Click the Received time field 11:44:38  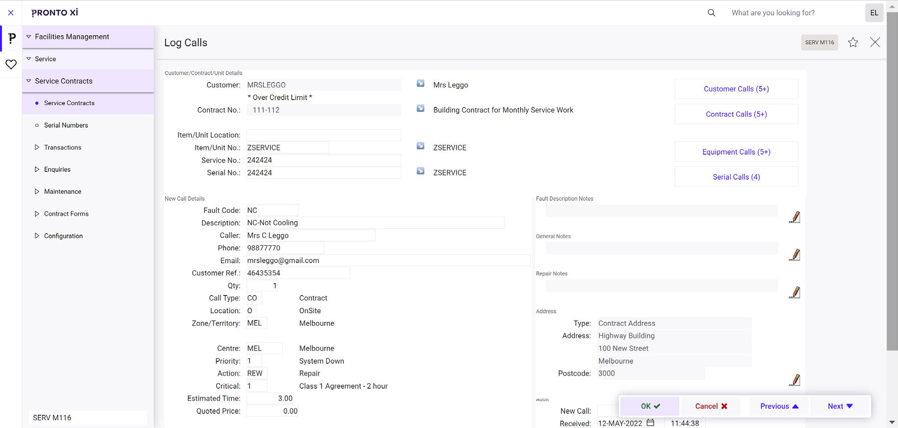pyautogui.click(x=685, y=423)
